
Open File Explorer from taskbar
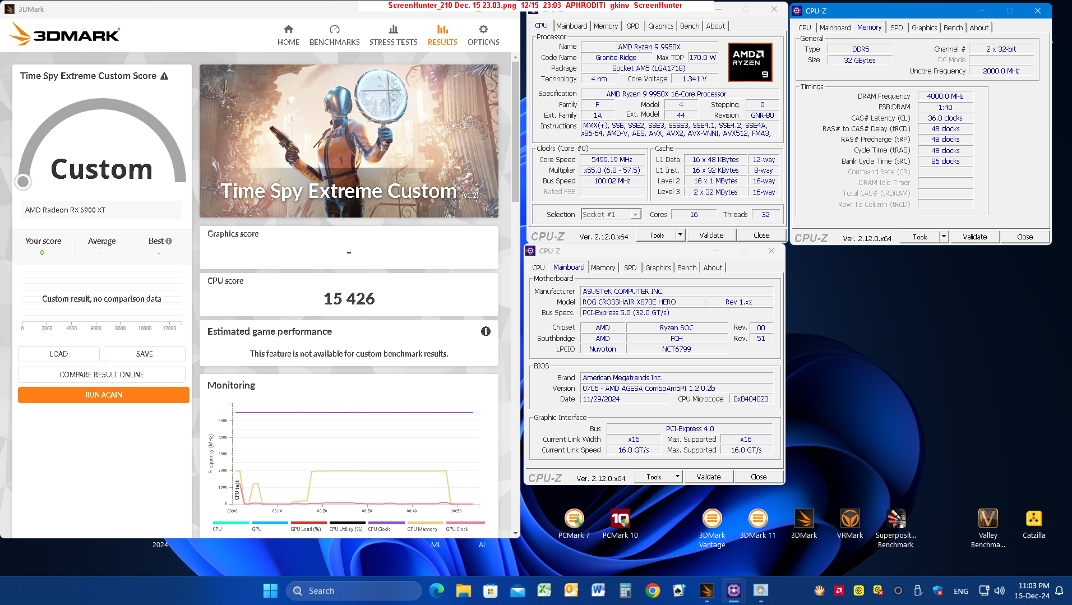(463, 590)
